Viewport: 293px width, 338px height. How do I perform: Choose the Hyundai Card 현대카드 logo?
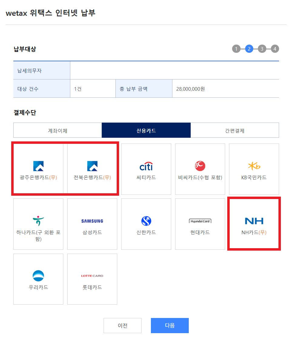tap(200, 221)
